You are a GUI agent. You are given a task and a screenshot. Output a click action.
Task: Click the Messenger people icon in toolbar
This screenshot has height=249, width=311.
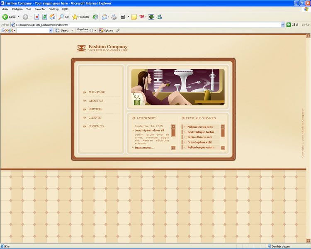point(159,17)
